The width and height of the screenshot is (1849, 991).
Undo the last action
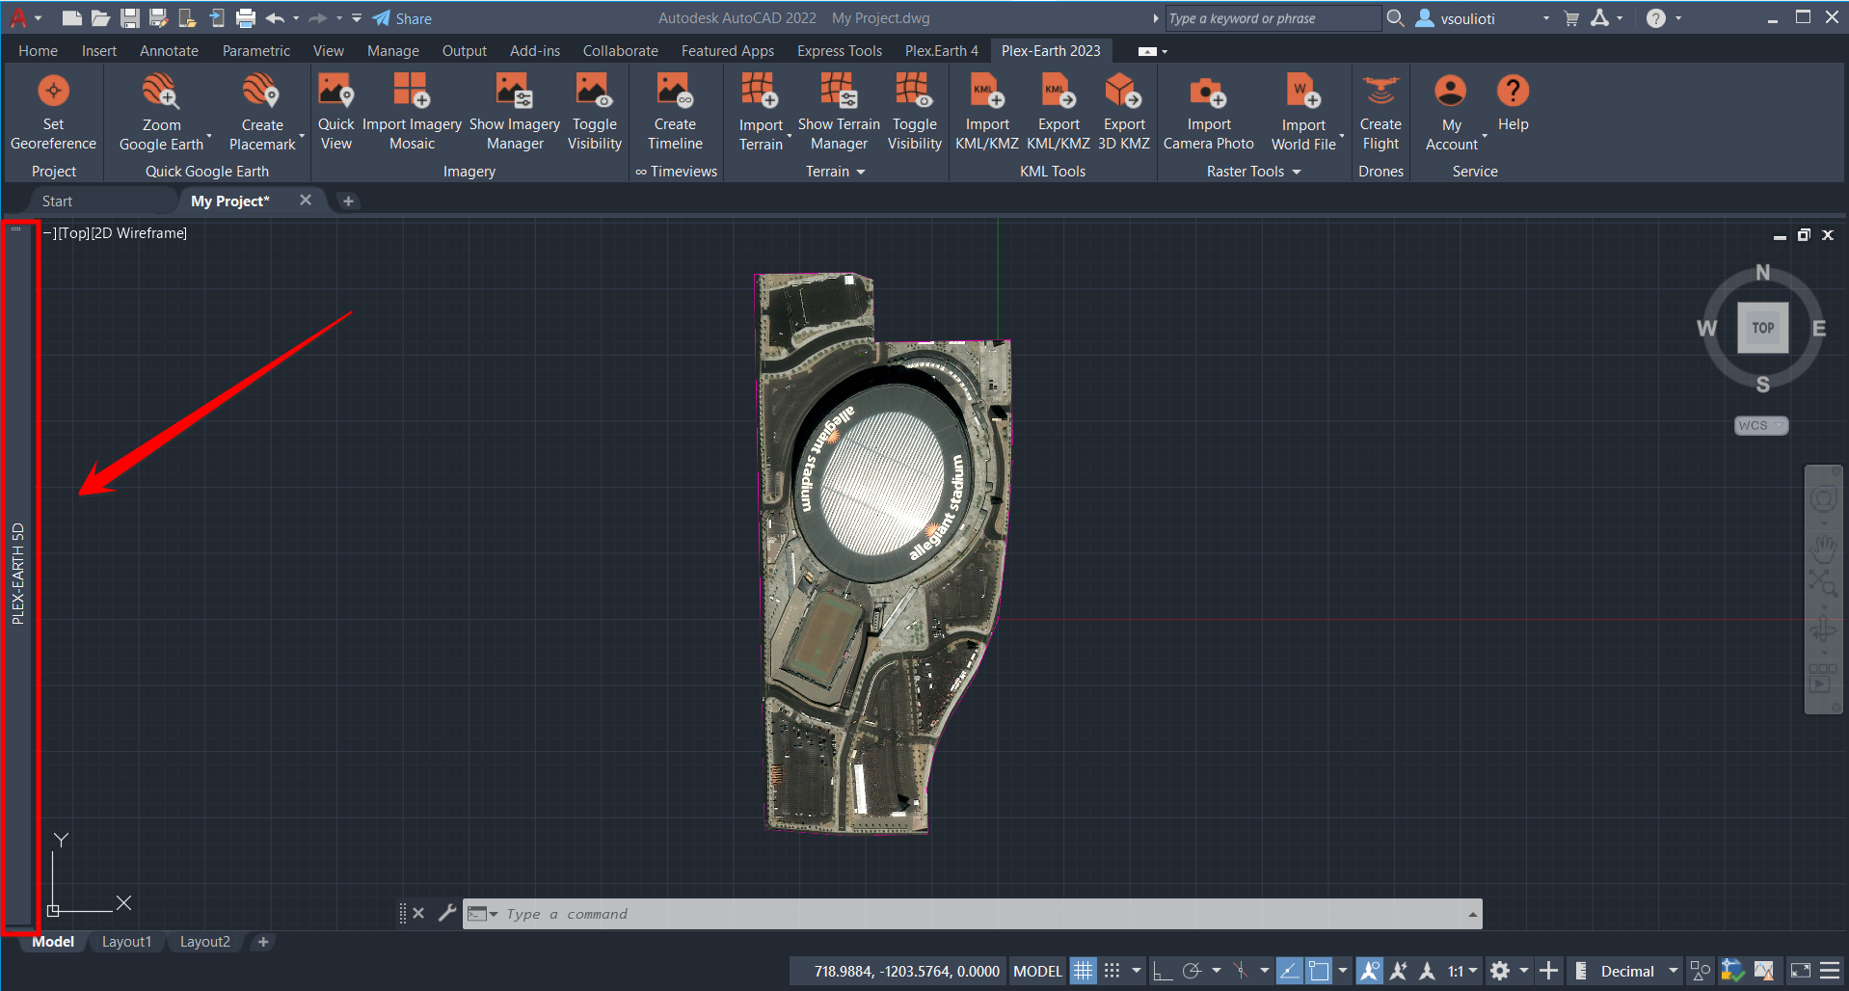(275, 18)
